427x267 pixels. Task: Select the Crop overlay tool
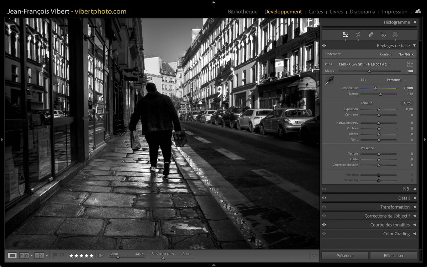(358, 35)
